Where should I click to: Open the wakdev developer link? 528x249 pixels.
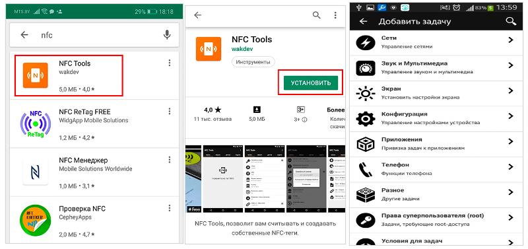tap(242, 49)
